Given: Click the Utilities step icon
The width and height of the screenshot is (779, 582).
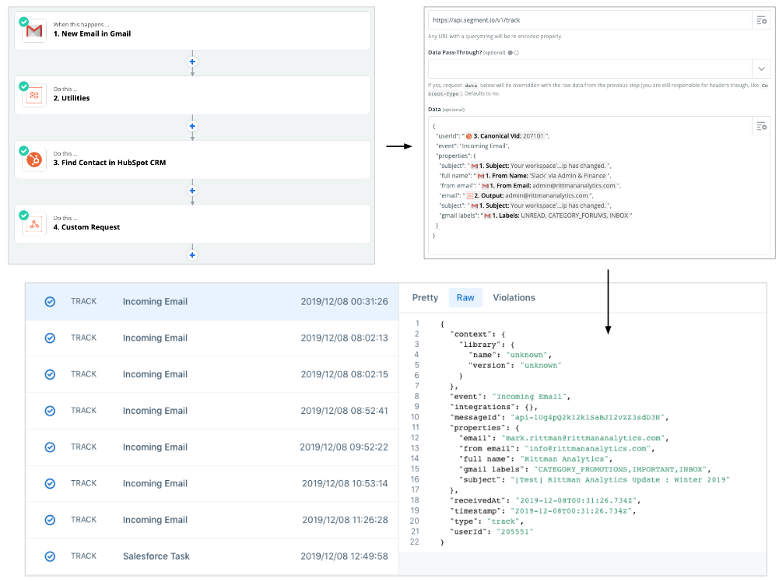Looking at the screenshot, I should tap(34, 96).
